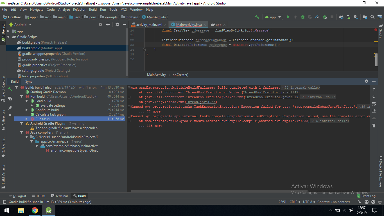Click Run with Coverage icon

(x=310, y=17)
